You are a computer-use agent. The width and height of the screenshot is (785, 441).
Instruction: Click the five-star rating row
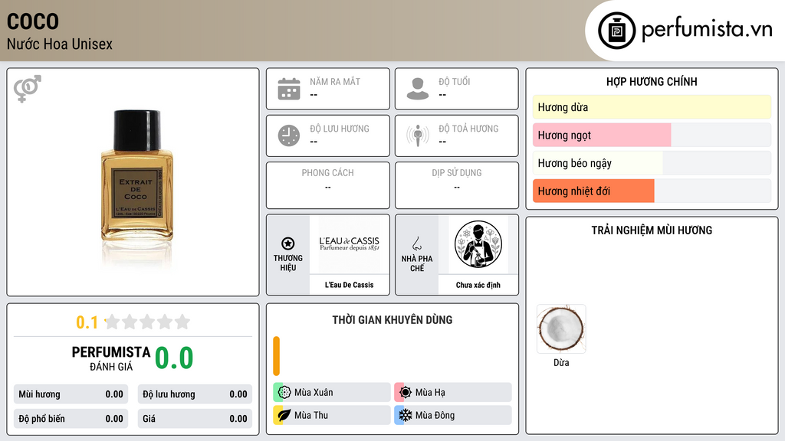point(147,322)
